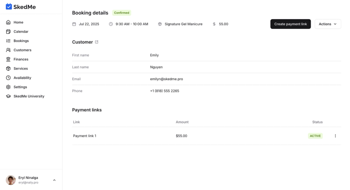Click the dollar icon beside 55.00
350x190 pixels.
click(214, 24)
